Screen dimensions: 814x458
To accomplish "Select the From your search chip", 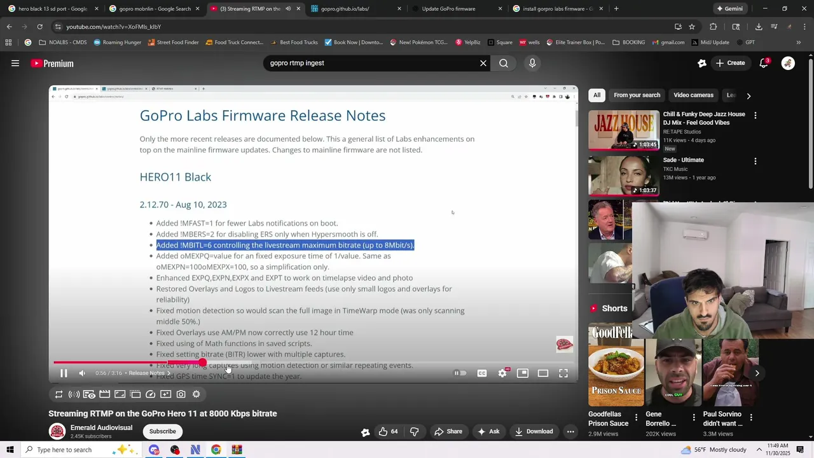I will tap(637, 95).
